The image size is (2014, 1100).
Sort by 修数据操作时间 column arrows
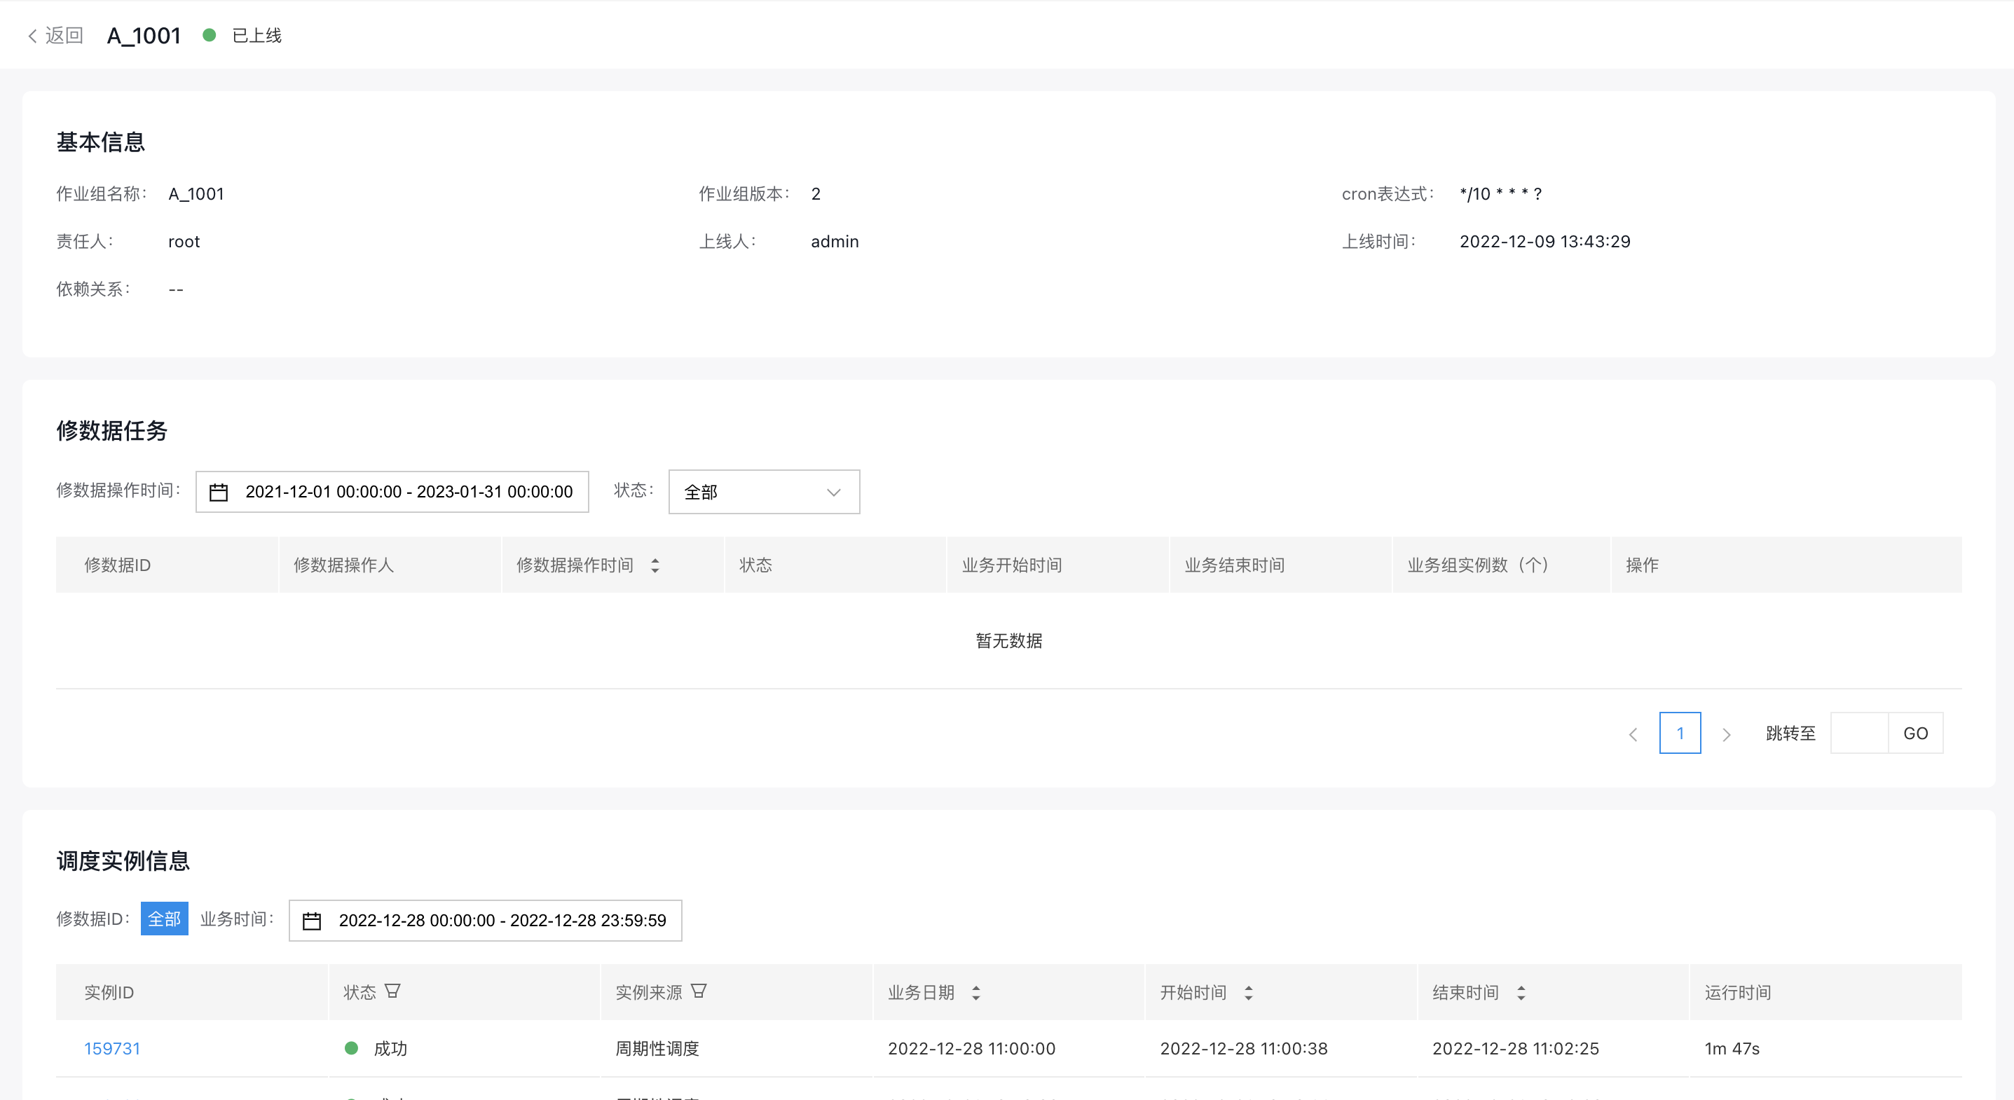tap(655, 565)
